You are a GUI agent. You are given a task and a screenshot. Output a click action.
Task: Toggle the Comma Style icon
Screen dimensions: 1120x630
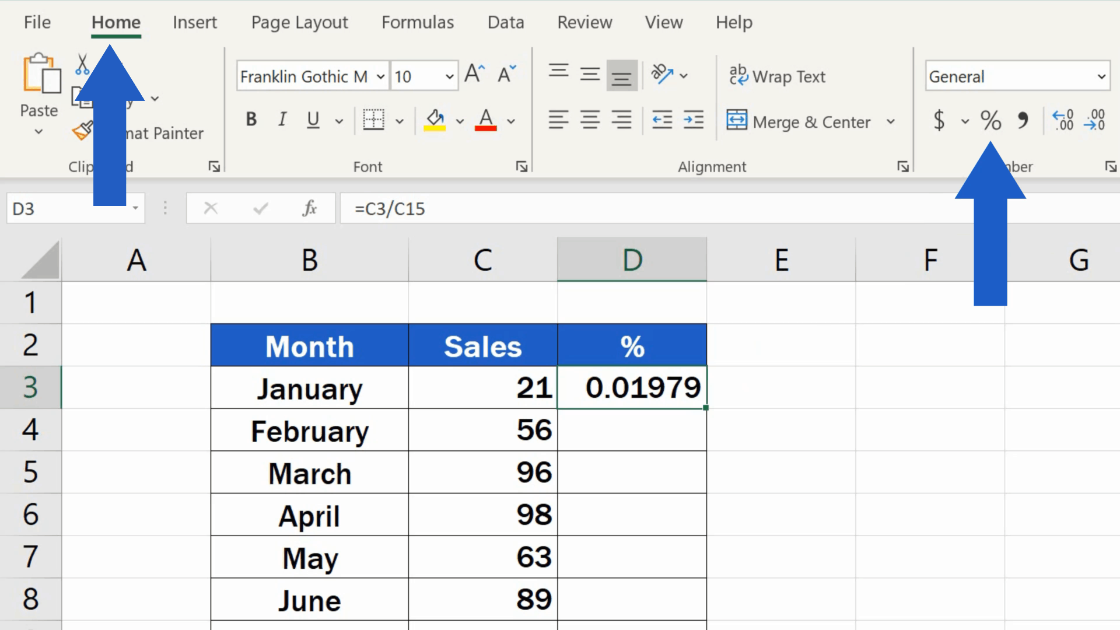(x=1024, y=121)
